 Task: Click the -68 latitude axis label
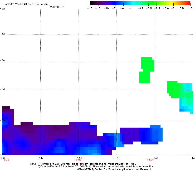click(2, 120)
